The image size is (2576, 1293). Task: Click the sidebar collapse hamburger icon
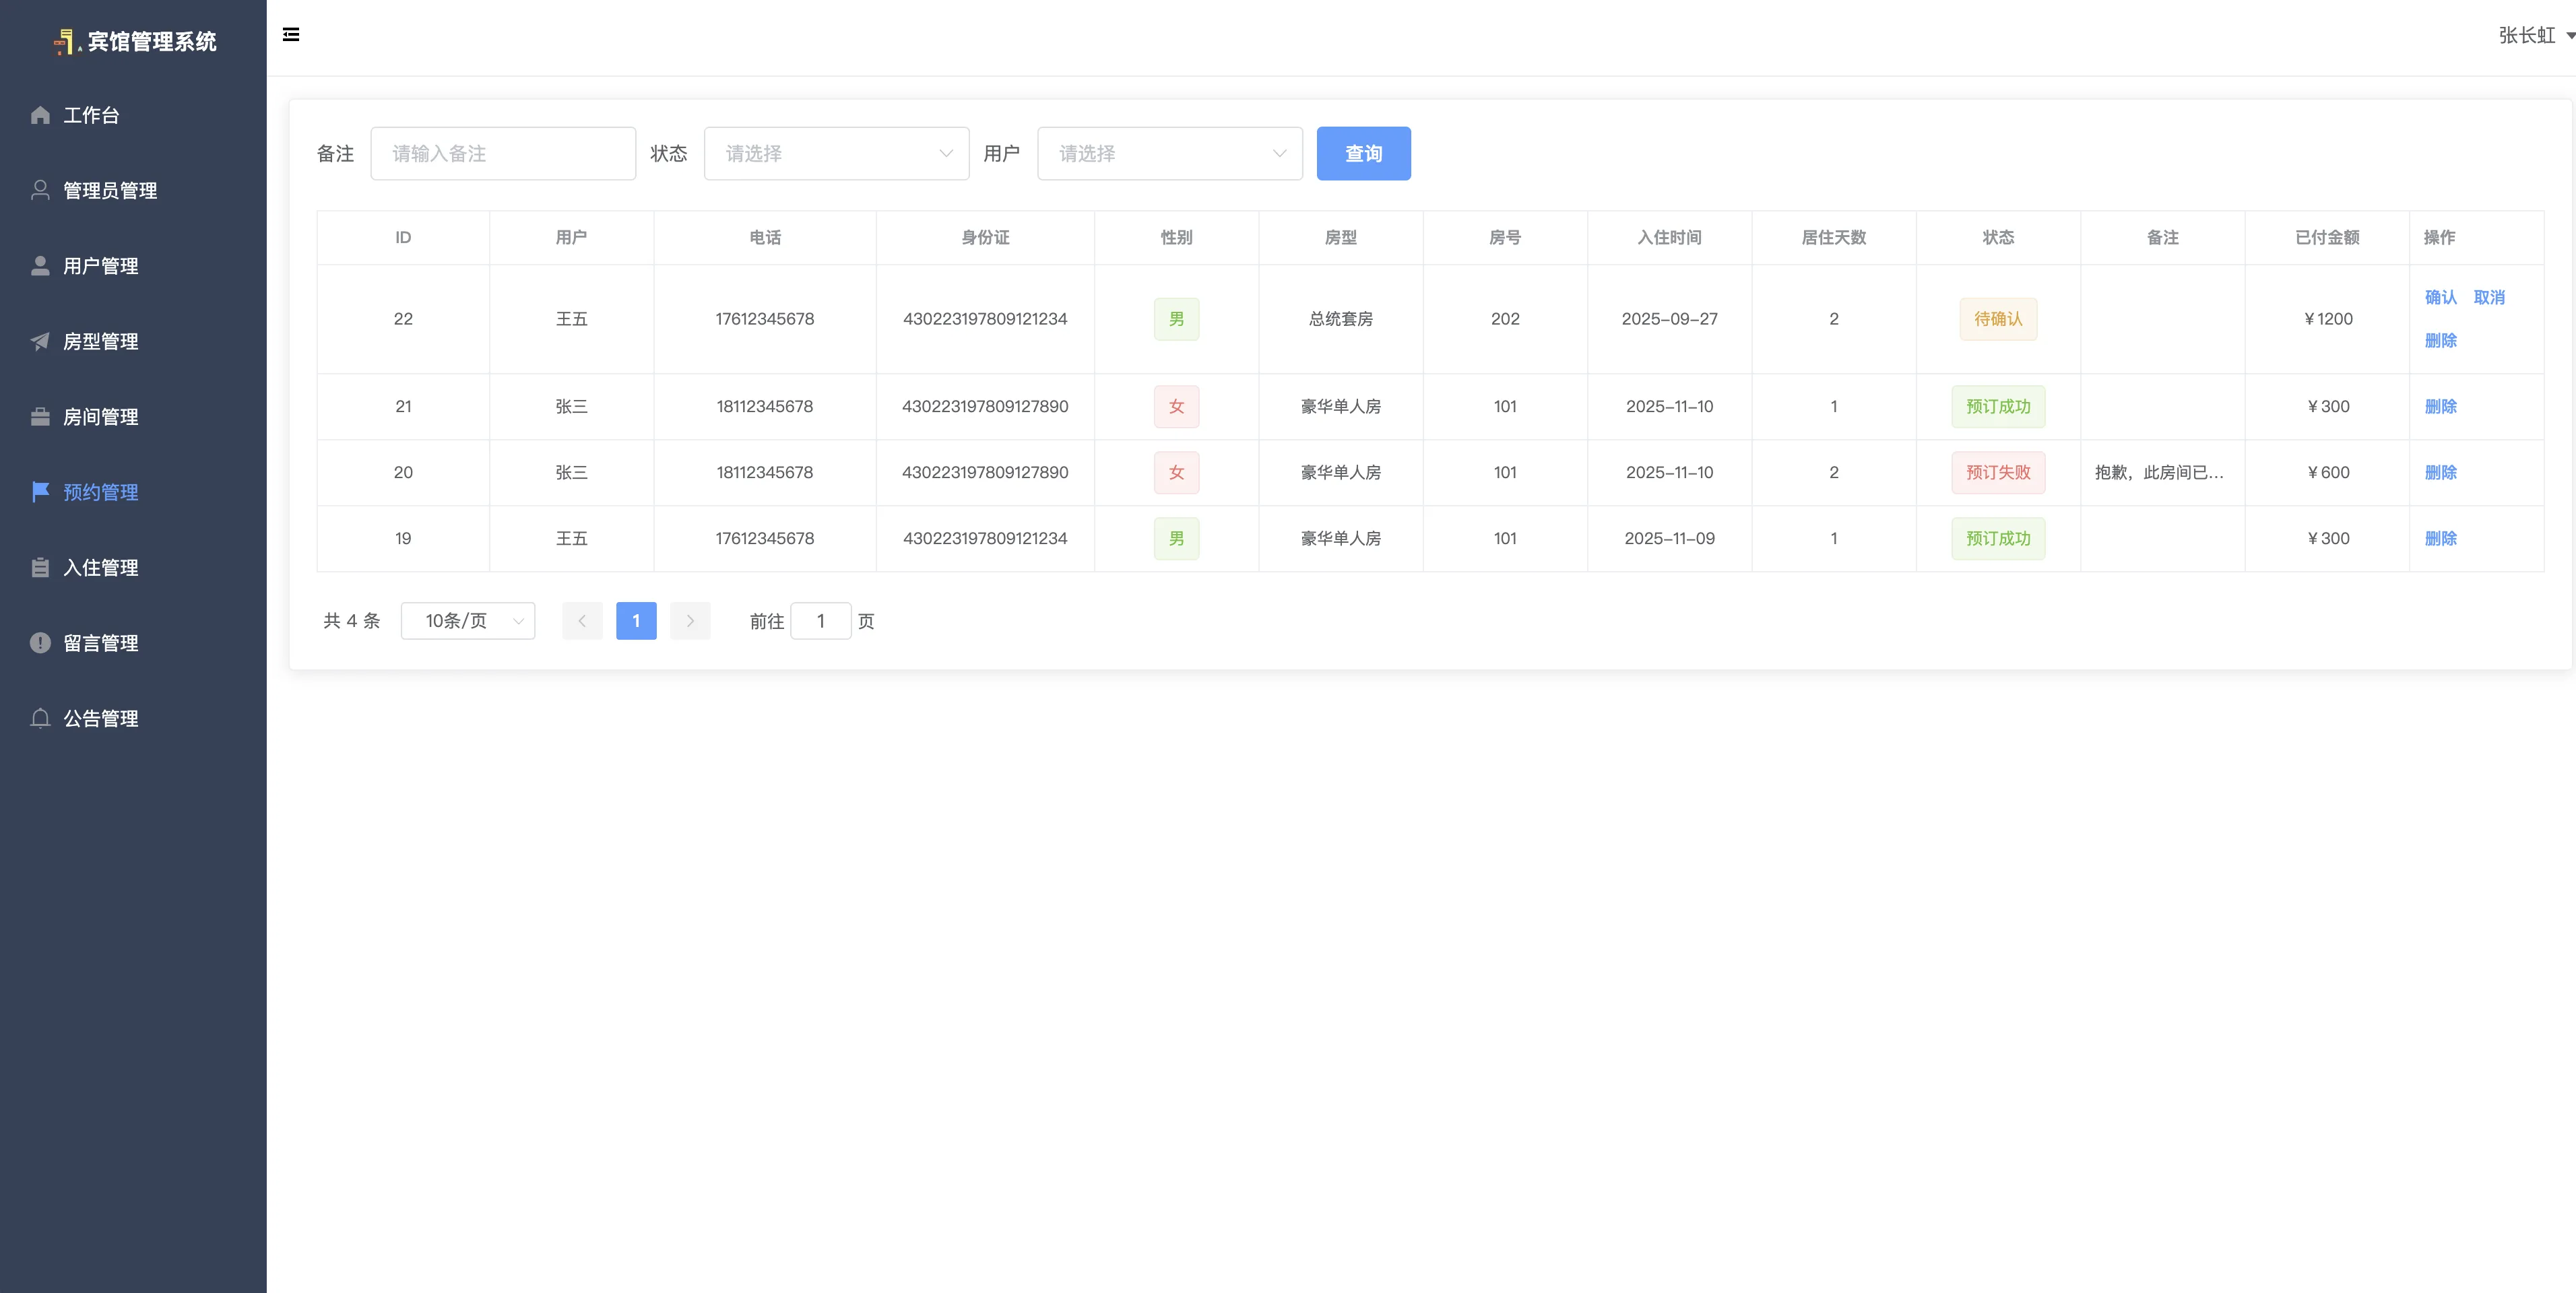click(x=291, y=35)
